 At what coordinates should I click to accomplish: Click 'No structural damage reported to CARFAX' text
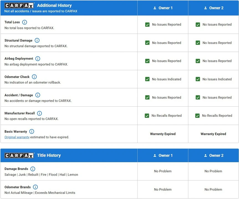tap(36, 46)
